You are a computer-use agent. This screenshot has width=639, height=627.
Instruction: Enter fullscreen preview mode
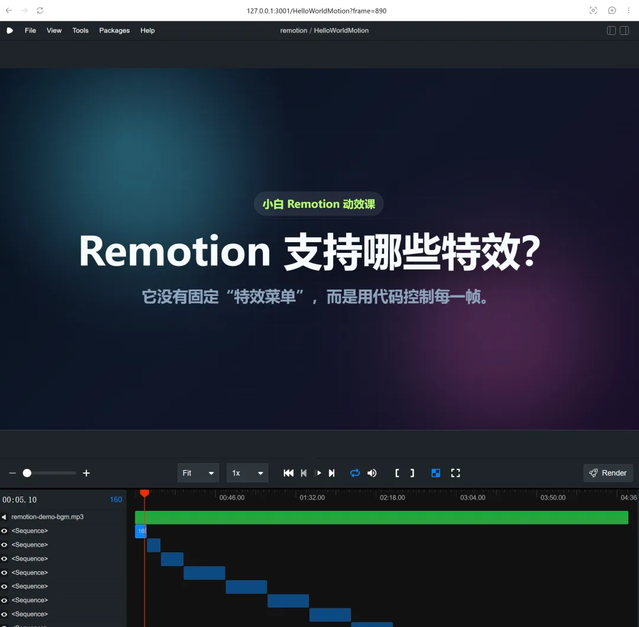456,473
